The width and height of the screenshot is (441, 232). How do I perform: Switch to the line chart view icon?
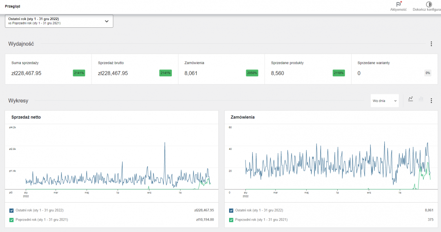click(x=410, y=99)
